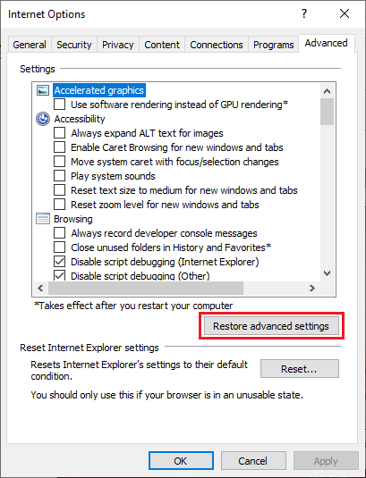Screen dimensions: 366x478
Task: Click the Reset... button
Action: pyautogui.click(x=300, y=369)
